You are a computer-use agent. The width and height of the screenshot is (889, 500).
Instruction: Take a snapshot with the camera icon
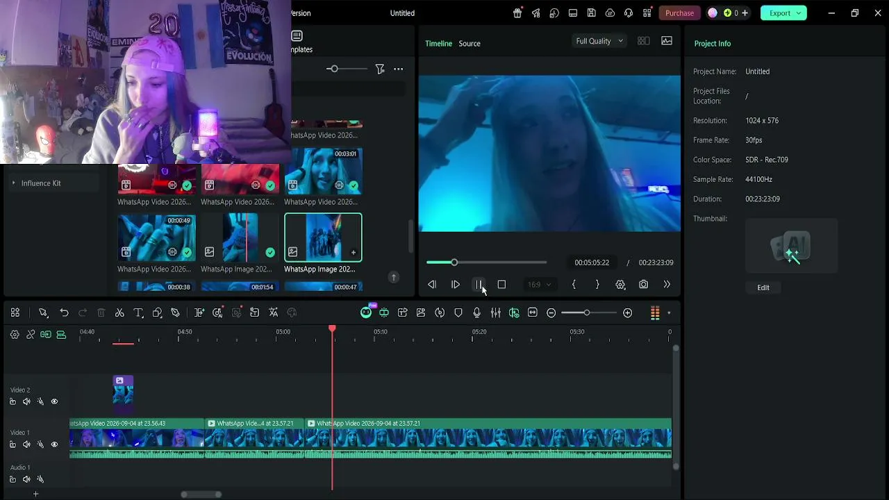pyautogui.click(x=643, y=285)
